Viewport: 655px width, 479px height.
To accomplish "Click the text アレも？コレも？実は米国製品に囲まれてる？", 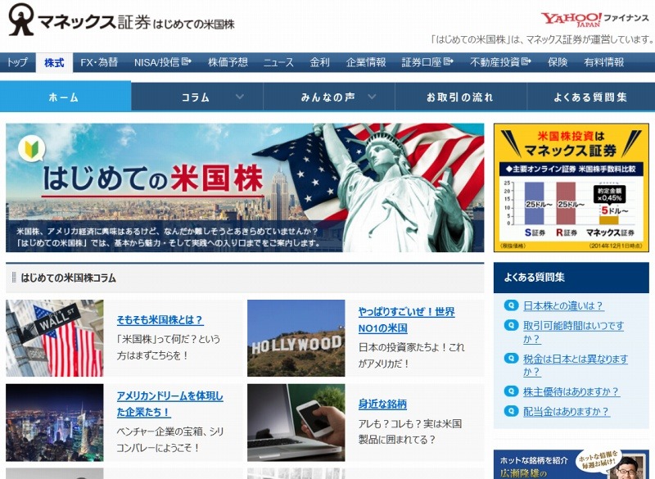I will [x=410, y=432].
